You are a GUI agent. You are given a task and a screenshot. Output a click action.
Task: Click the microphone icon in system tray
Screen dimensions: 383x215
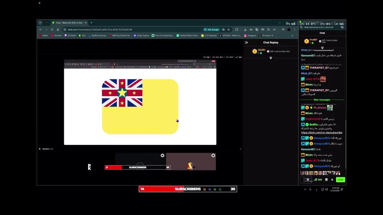coord(310,189)
